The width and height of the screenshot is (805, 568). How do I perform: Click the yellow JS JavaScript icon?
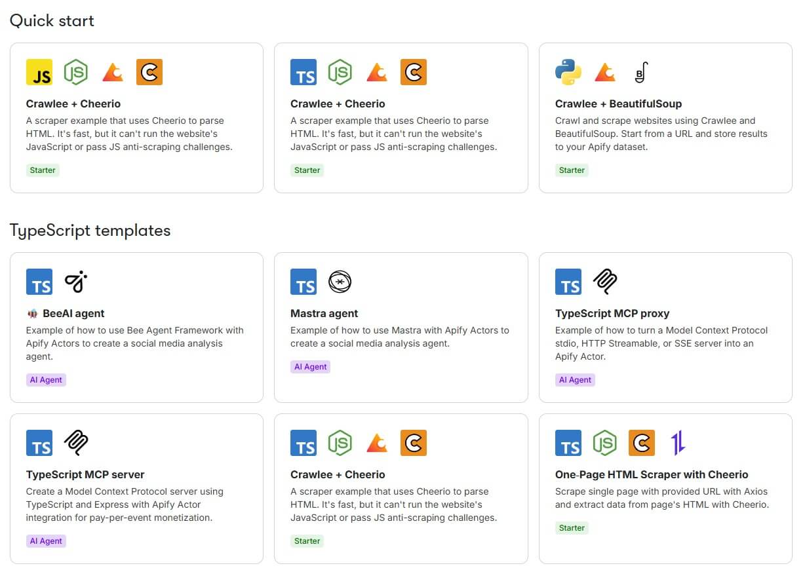click(39, 72)
